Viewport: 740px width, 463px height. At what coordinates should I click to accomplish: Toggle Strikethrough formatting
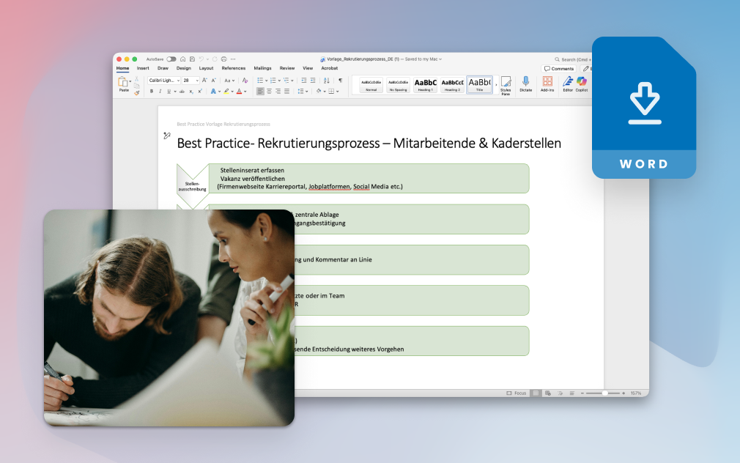tap(182, 92)
